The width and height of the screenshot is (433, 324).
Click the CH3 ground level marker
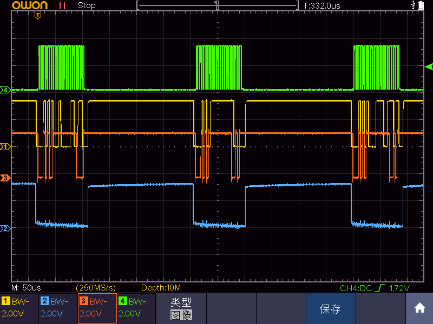[5, 178]
